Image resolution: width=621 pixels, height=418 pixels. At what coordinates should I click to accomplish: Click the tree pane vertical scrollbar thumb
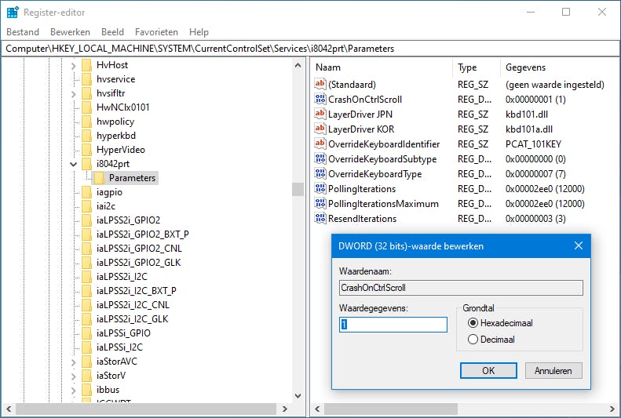coord(298,189)
